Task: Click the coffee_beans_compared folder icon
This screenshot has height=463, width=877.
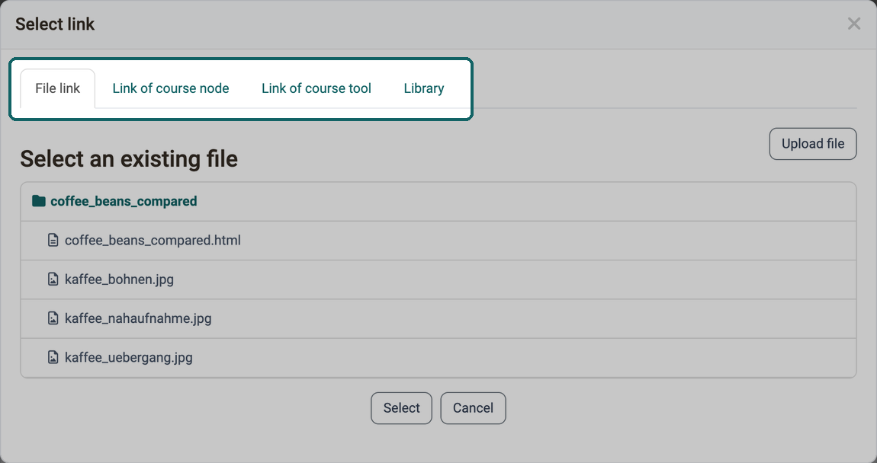Action: pos(39,201)
